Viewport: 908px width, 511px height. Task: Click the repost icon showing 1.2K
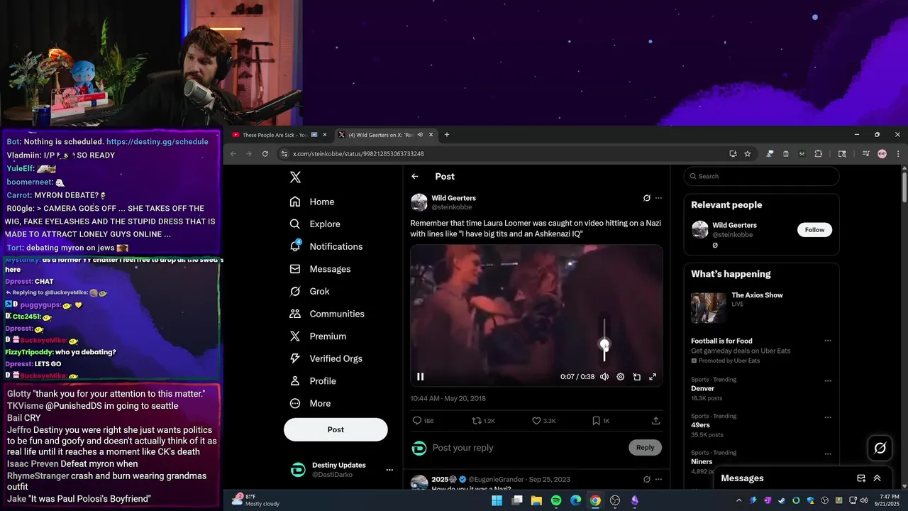tap(477, 421)
